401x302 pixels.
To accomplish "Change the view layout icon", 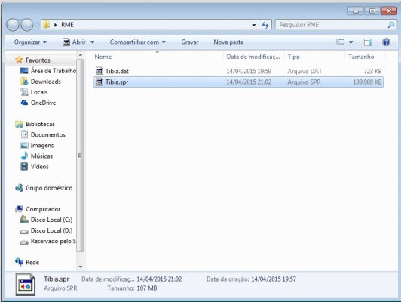I will (340, 42).
